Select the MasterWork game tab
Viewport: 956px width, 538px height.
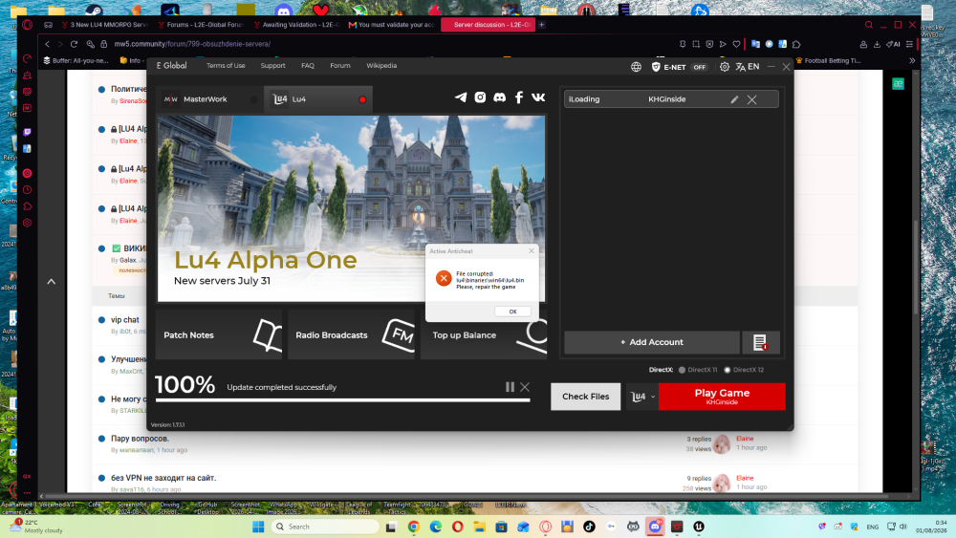tap(210, 99)
